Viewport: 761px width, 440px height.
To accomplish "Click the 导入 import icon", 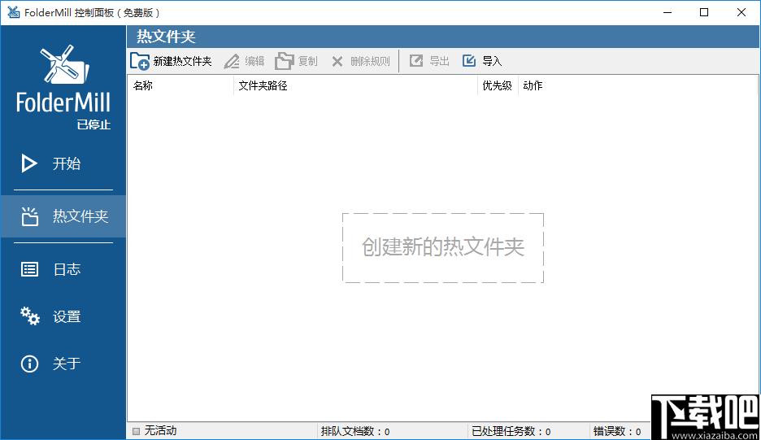I will 469,61.
